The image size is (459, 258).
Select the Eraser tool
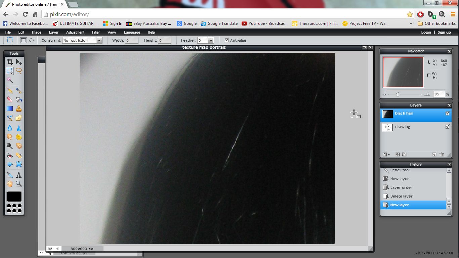pyautogui.click(x=9, y=99)
